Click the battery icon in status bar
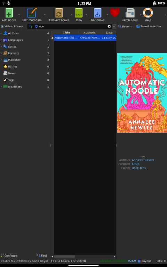Viewport: 167px width, 267px height. pos(155,3)
